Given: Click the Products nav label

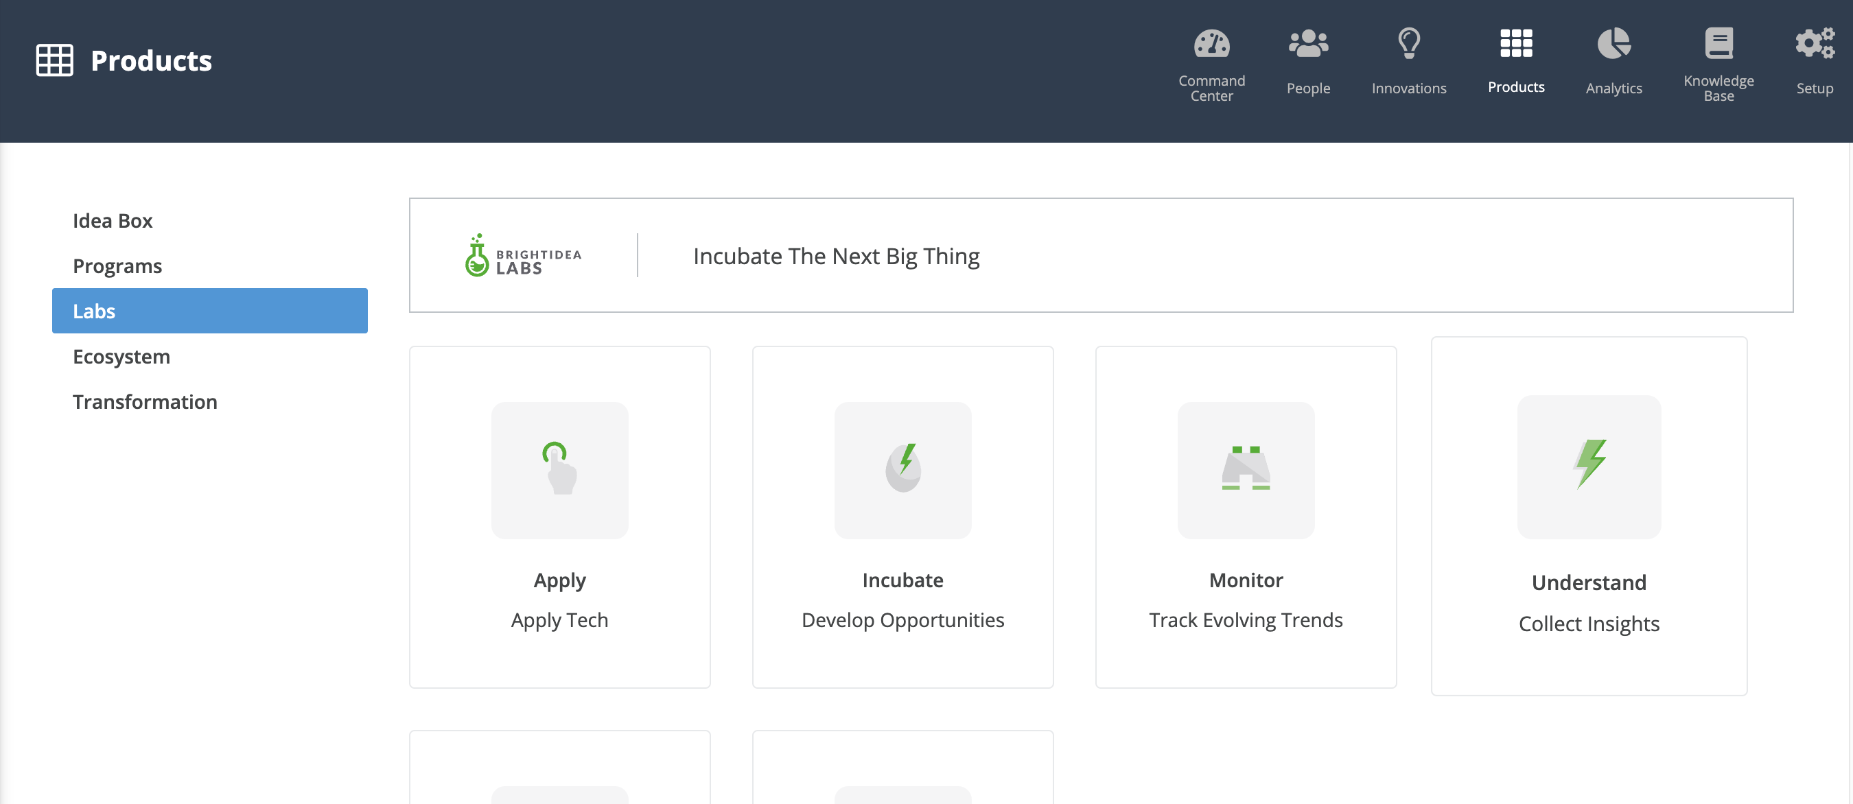Looking at the screenshot, I should tap(1515, 86).
